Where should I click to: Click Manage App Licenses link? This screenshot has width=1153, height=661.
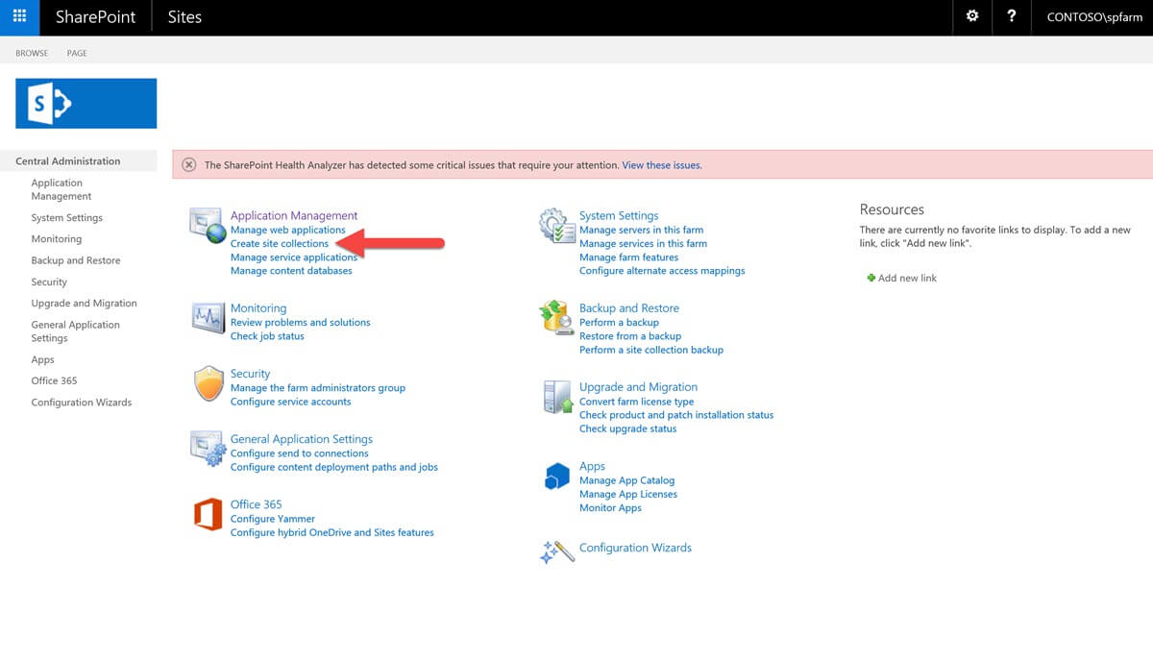click(628, 494)
